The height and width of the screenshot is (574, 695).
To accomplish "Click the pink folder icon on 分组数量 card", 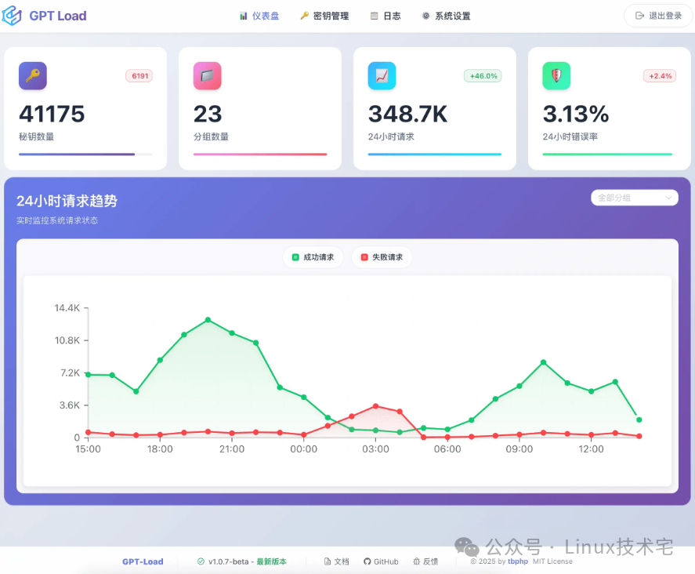I will pyautogui.click(x=207, y=75).
